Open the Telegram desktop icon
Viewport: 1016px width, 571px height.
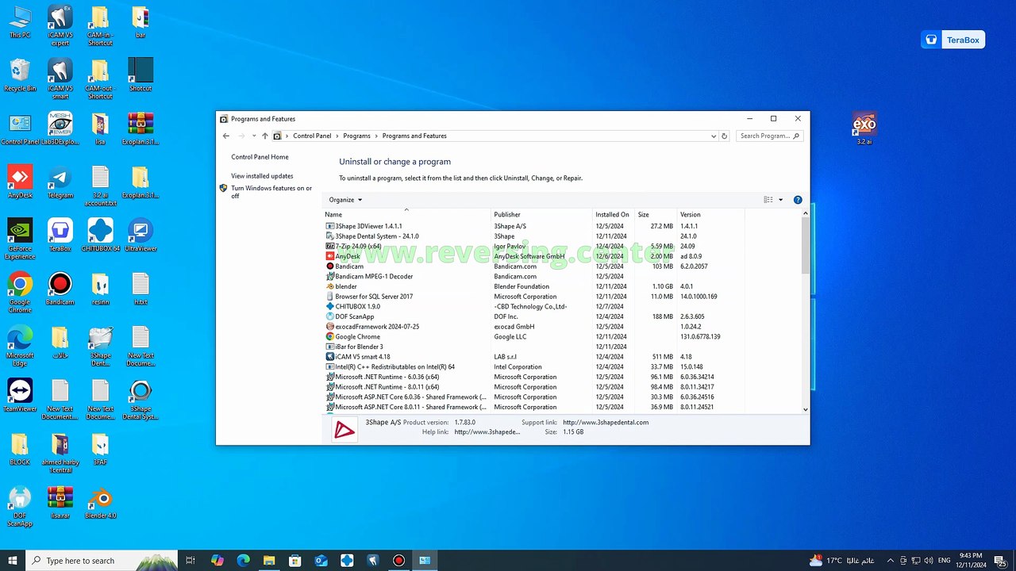click(60, 182)
